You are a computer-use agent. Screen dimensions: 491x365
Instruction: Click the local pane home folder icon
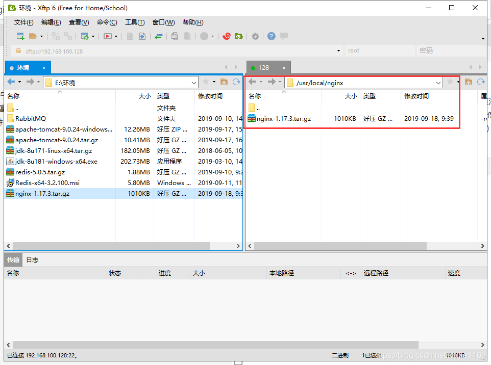224,82
